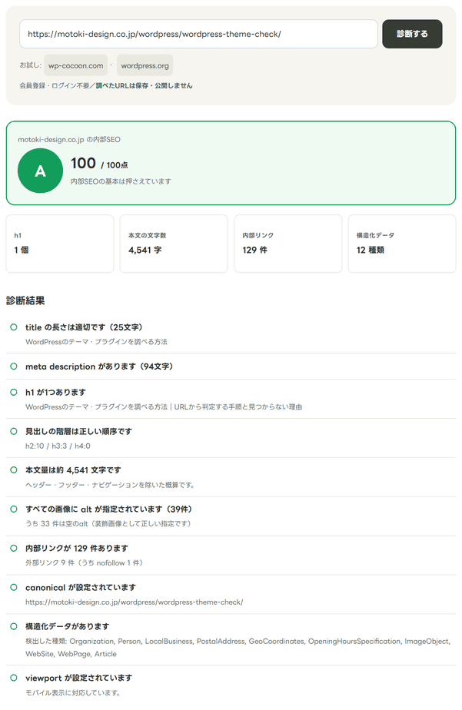This screenshot has height=710, width=462.
Task: Click the 100 / 100点 score text
Action: point(99,164)
